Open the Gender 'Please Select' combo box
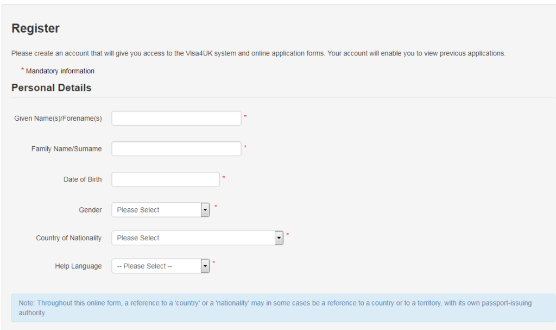Viewport: 556px width, 330px height. coord(156,210)
